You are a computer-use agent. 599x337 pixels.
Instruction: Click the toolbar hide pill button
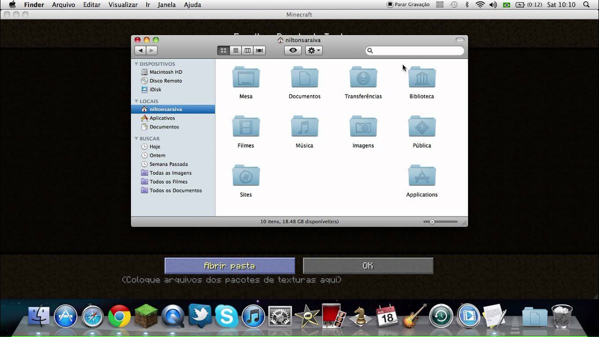pyautogui.click(x=460, y=40)
